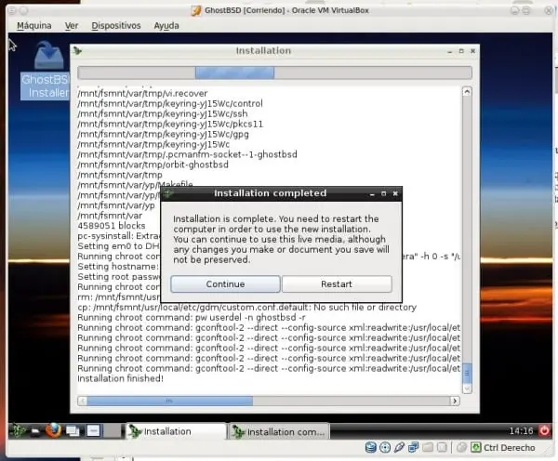558x461 pixels.
Task: Click the horizontal scrollbar left arrow
Action: [82, 402]
